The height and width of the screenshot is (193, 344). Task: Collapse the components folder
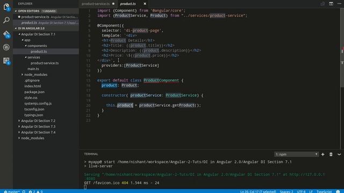point(25,46)
